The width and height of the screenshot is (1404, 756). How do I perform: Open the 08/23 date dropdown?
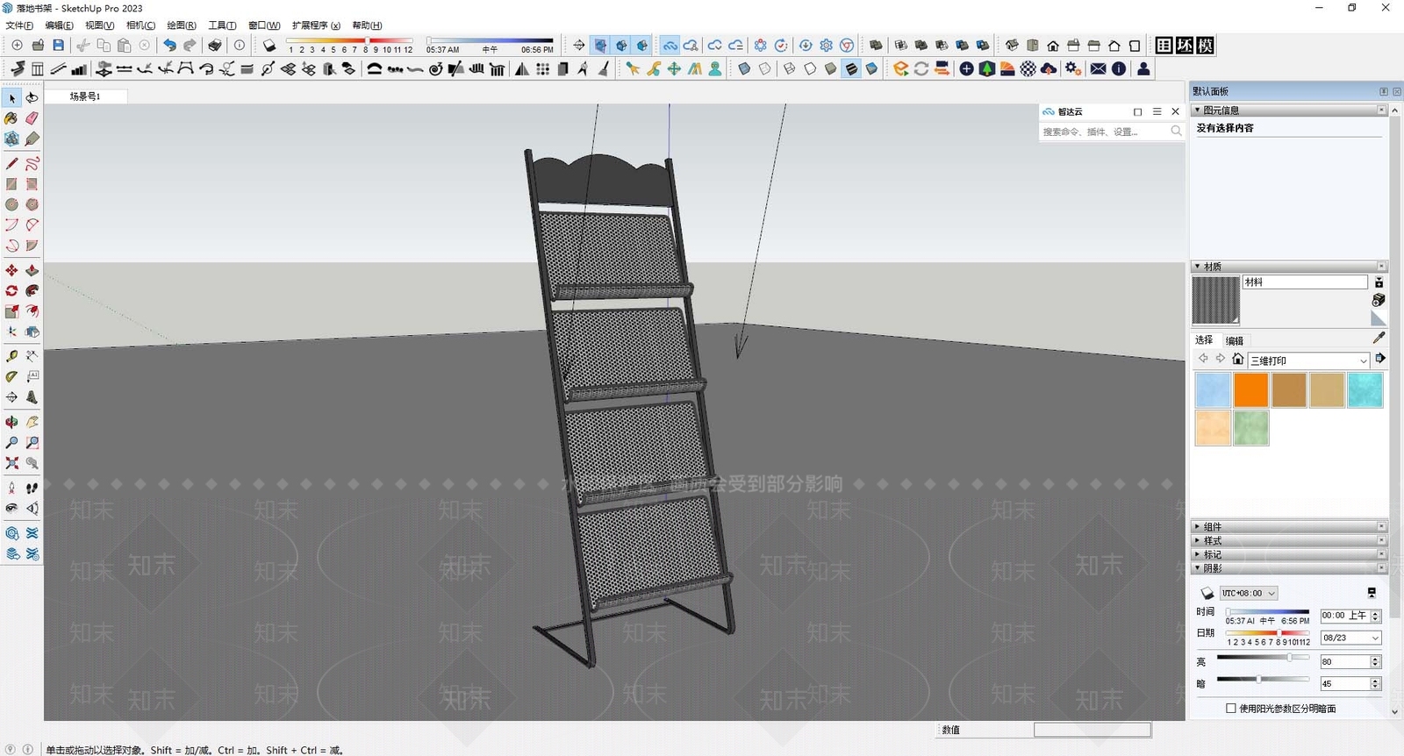pyautogui.click(x=1351, y=638)
